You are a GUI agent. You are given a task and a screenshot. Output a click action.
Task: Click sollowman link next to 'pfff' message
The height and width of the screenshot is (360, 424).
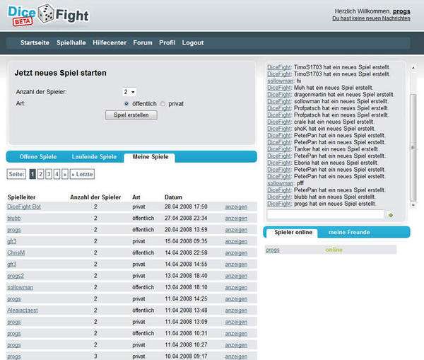280,183
